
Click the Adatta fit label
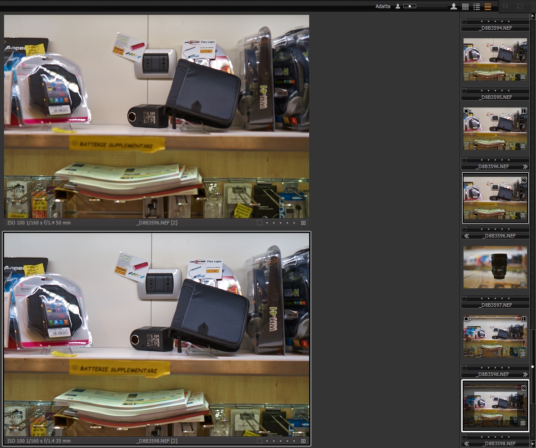383,6
